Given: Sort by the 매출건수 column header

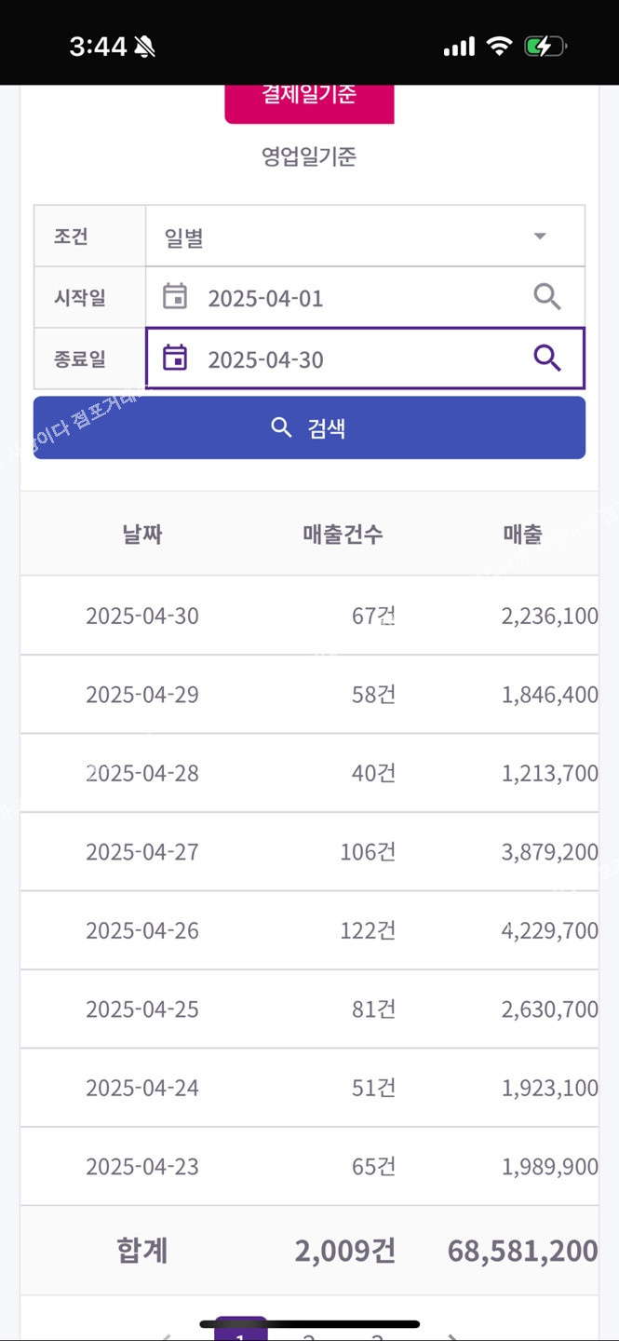Looking at the screenshot, I should (x=343, y=535).
